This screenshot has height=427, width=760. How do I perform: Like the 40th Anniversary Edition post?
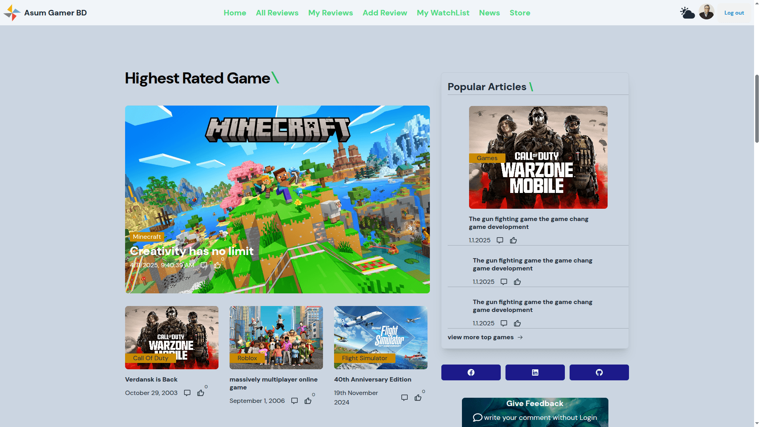418,398
